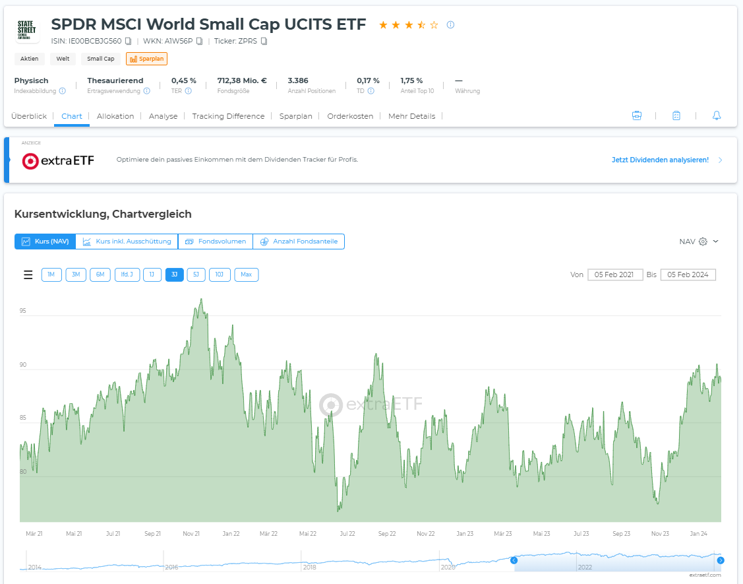Switch chart to Fondsvolumen

pyautogui.click(x=216, y=242)
